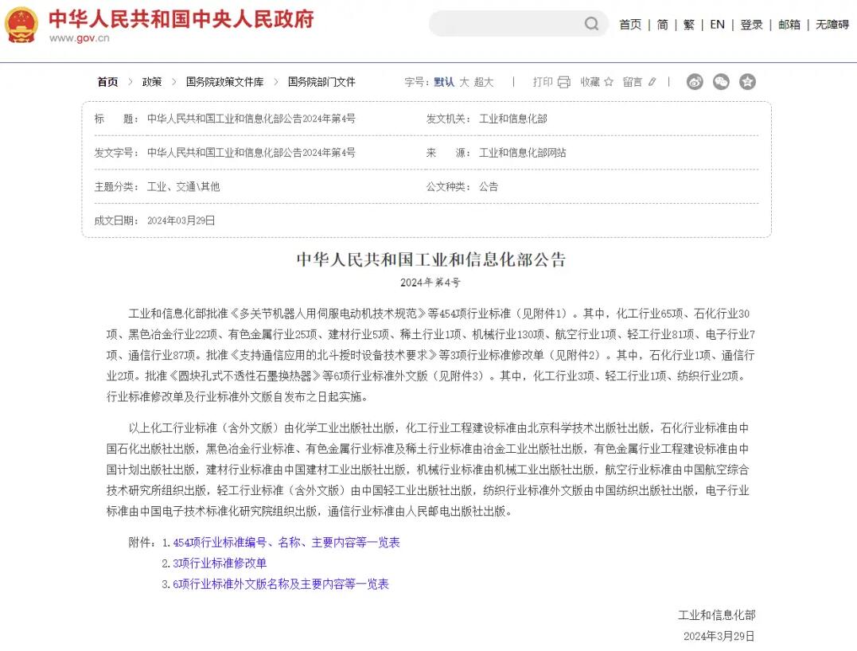Open the 登录 login link
Screen dimensions: 857x651
tap(751, 25)
